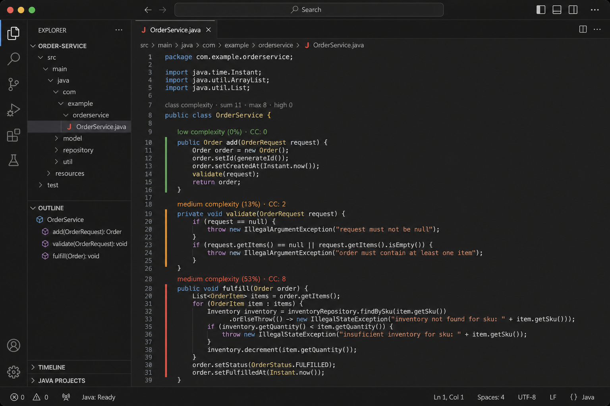
Task: Toggle the bottom panel layout icon
Action: tap(557, 10)
